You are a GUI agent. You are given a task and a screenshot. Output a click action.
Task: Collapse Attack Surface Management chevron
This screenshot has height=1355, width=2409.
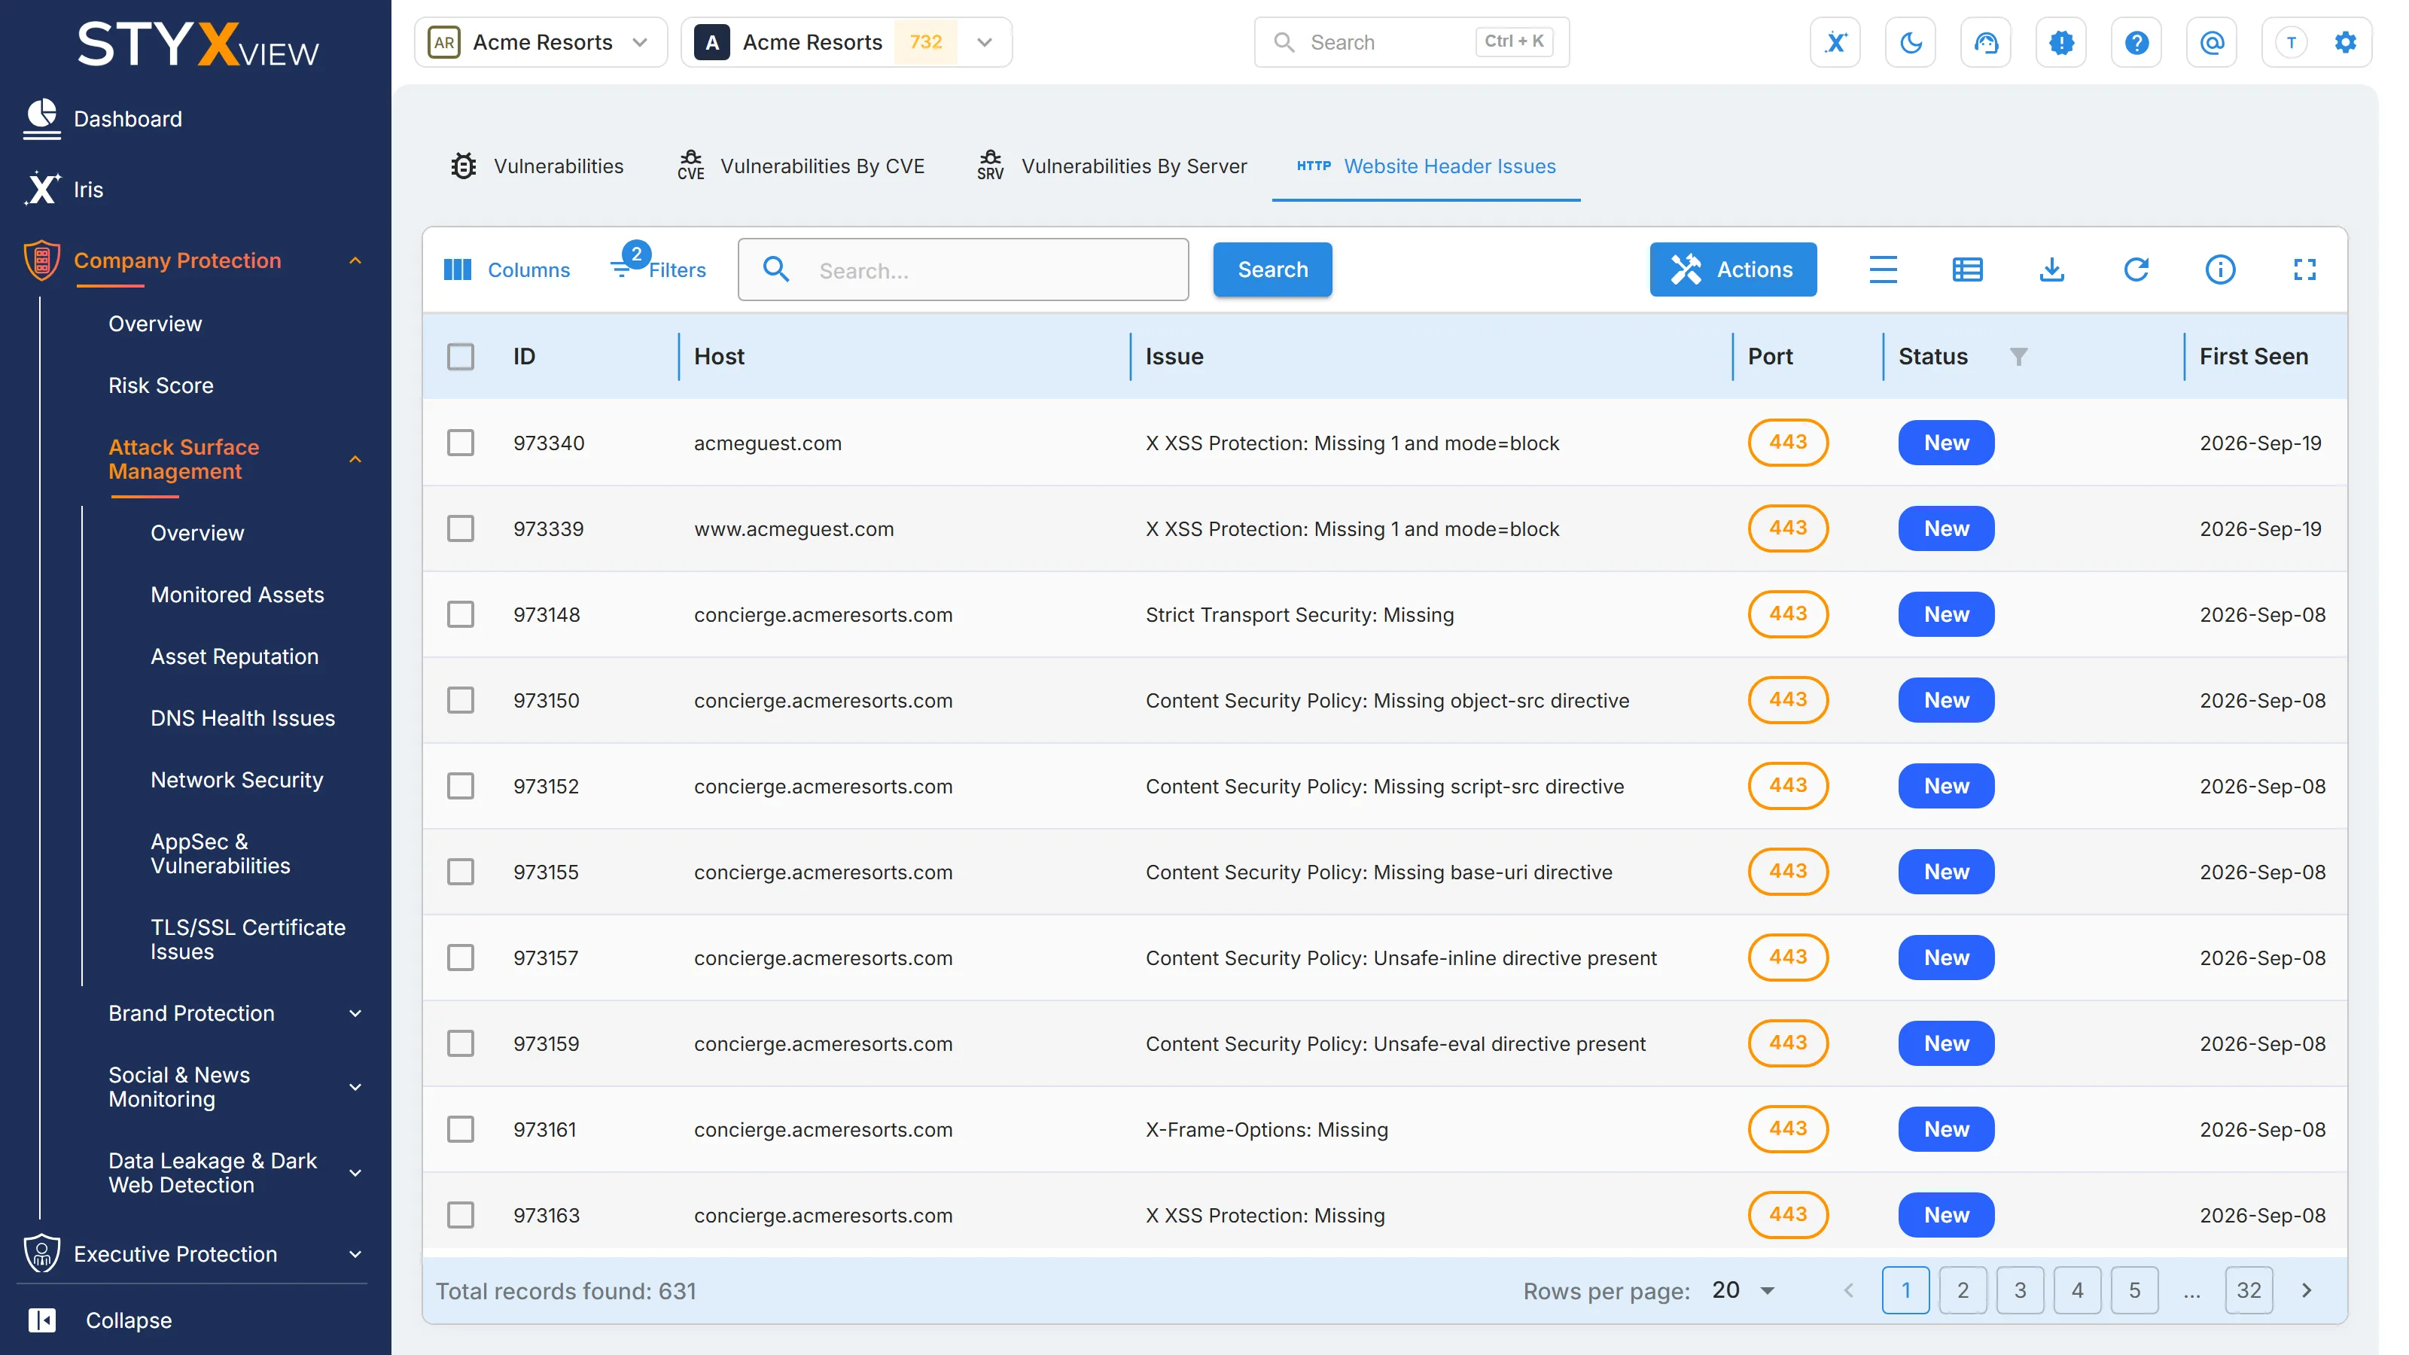(x=355, y=459)
